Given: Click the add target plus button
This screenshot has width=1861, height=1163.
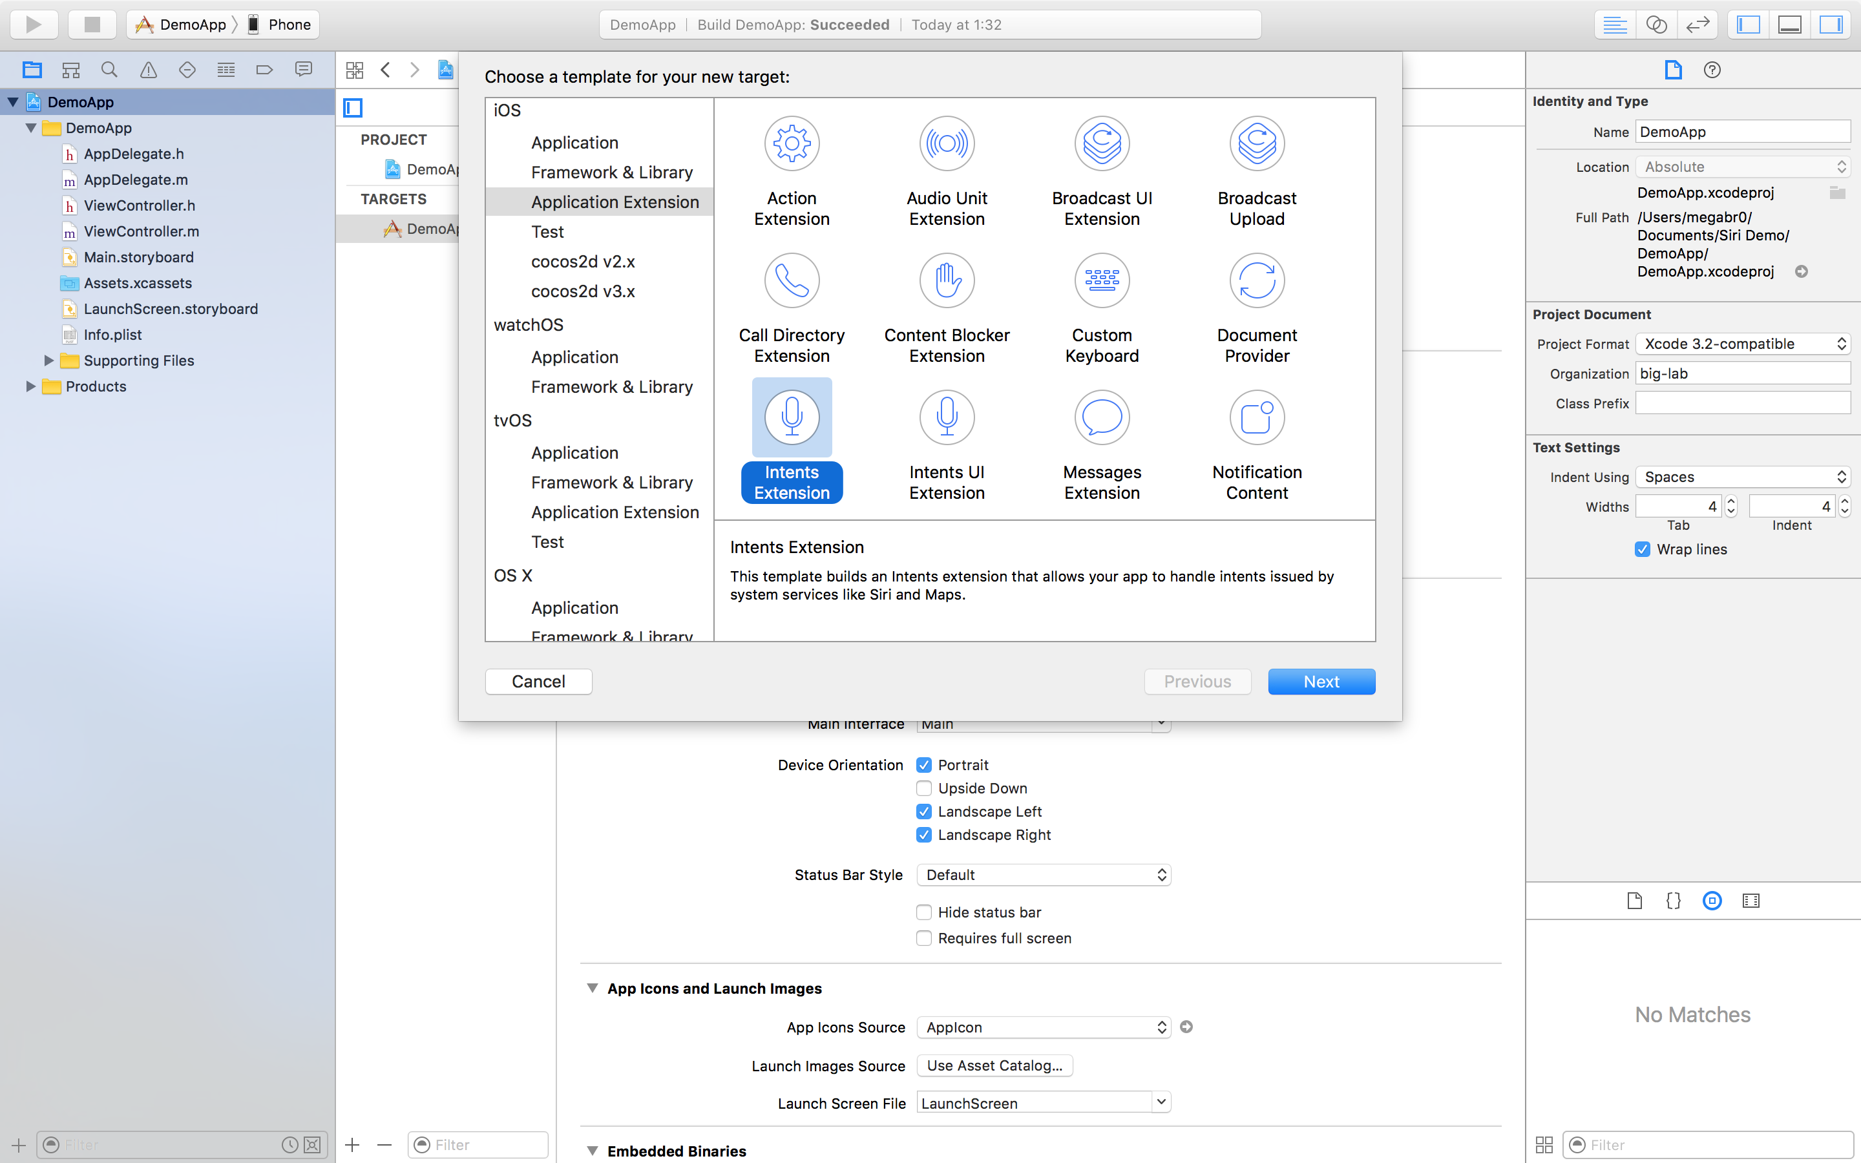Looking at the screenshot, I should [352, 1144].
